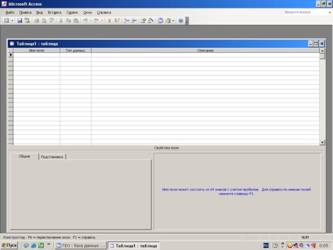Select the Общие tab

pos(24,157)
